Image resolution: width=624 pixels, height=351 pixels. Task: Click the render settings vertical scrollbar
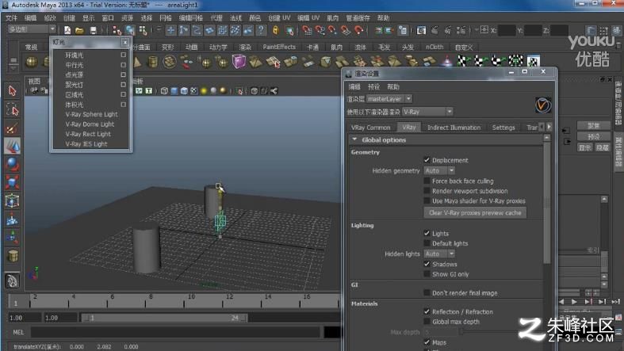[x=547, y=203]
